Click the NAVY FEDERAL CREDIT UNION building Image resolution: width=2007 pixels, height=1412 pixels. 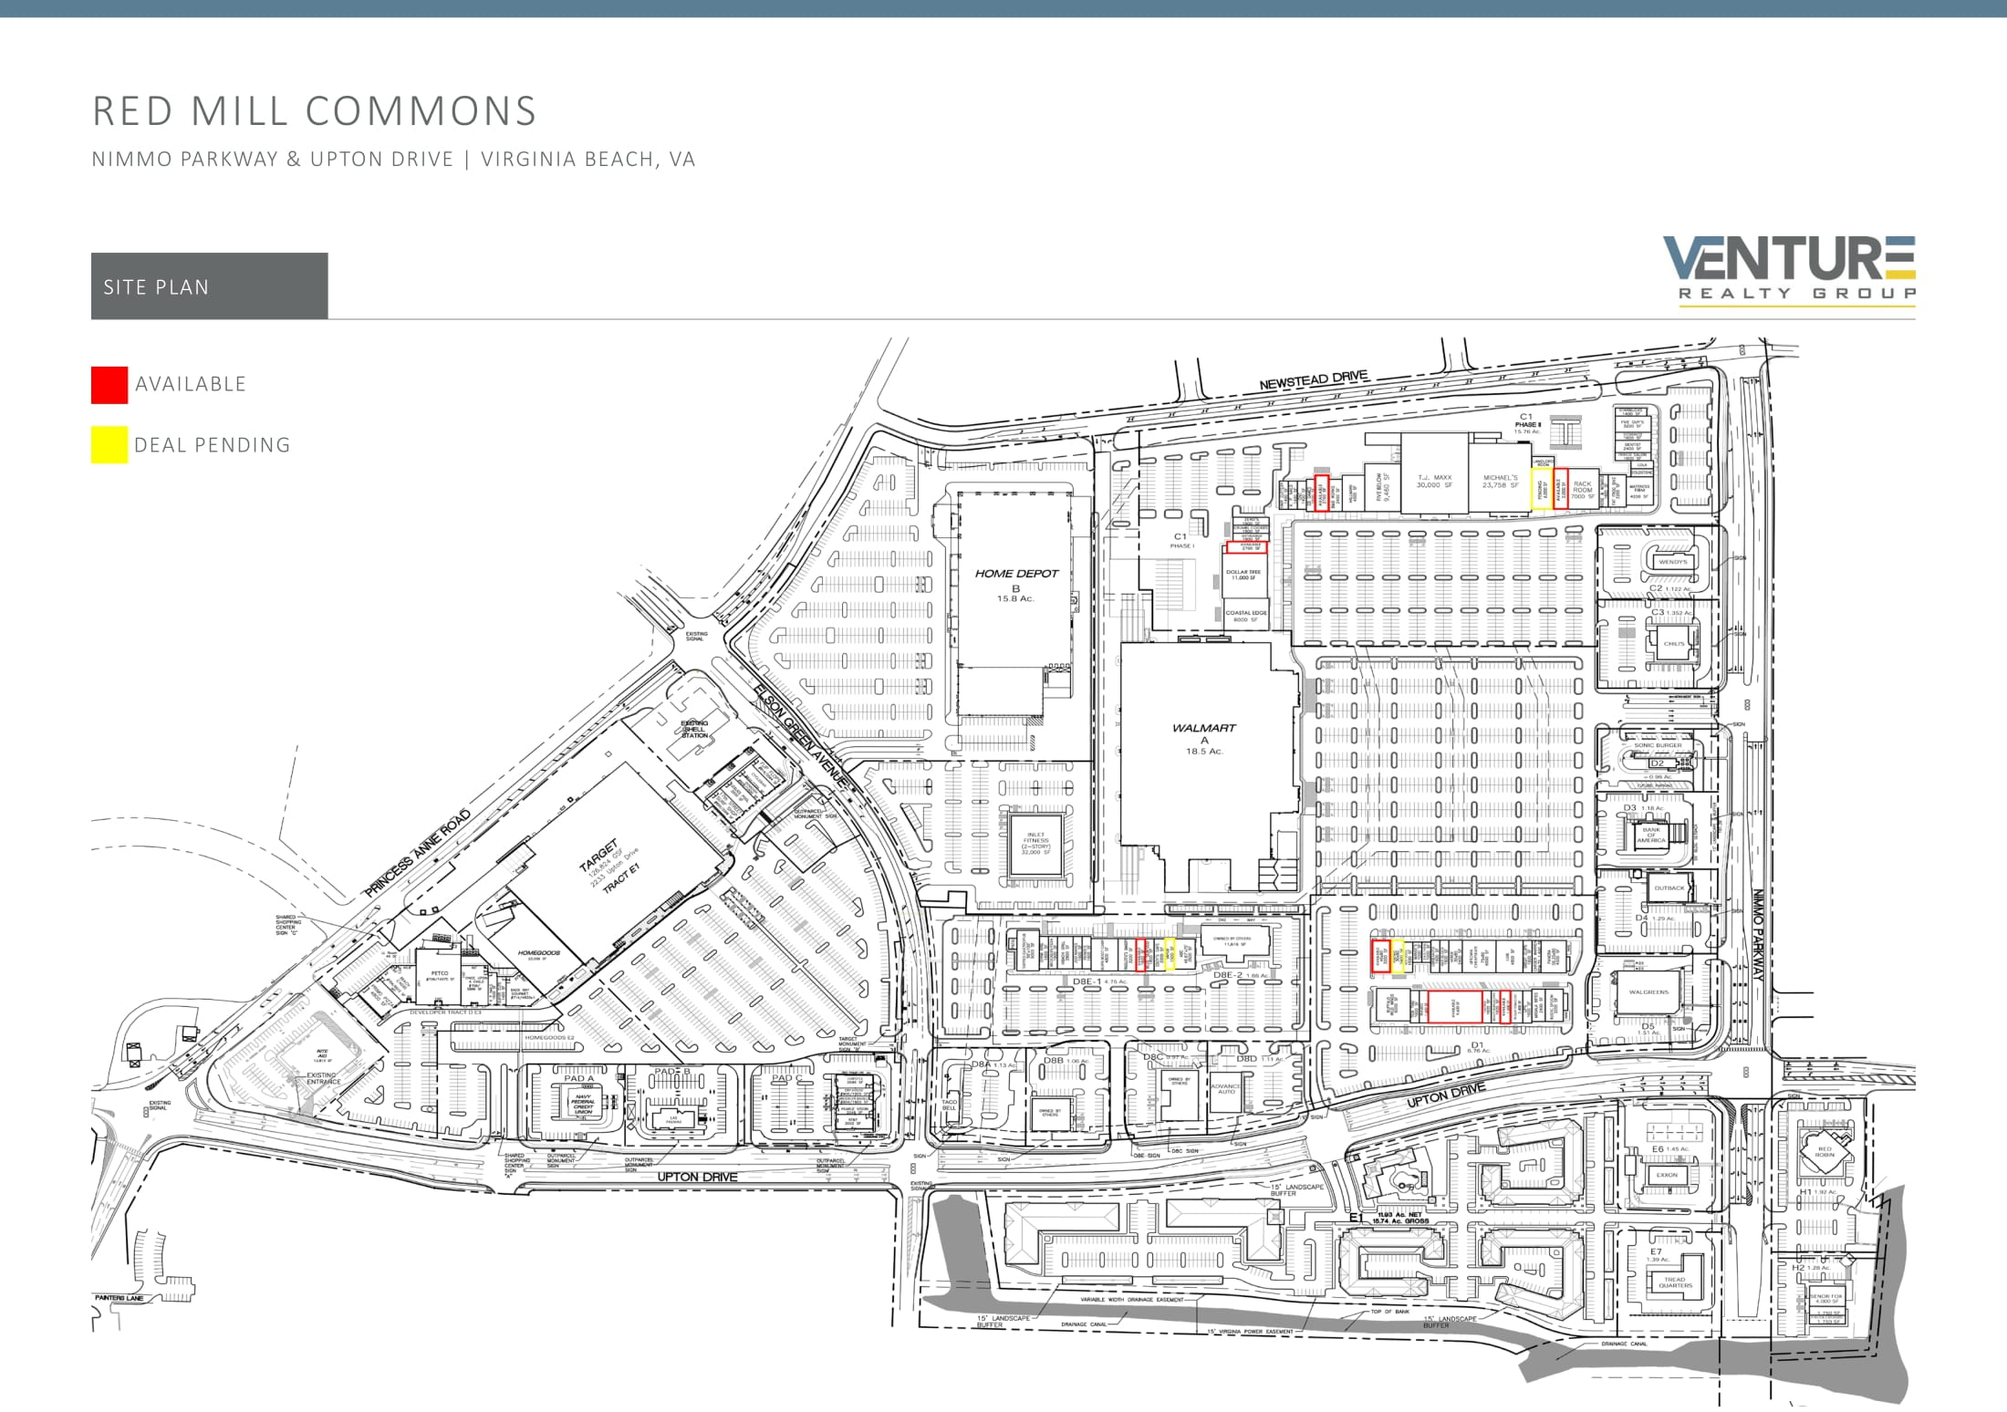click(x=584, y=1105)
